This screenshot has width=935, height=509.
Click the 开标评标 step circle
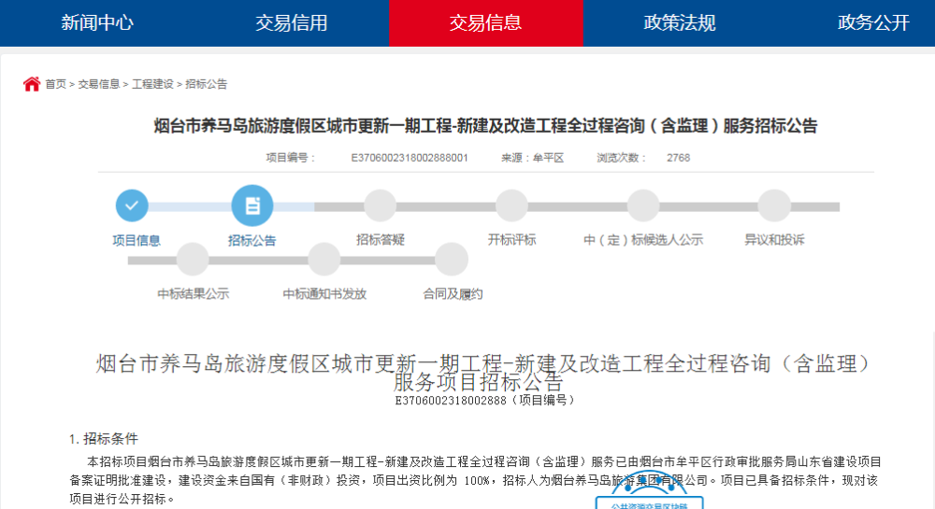click(511, 205)
